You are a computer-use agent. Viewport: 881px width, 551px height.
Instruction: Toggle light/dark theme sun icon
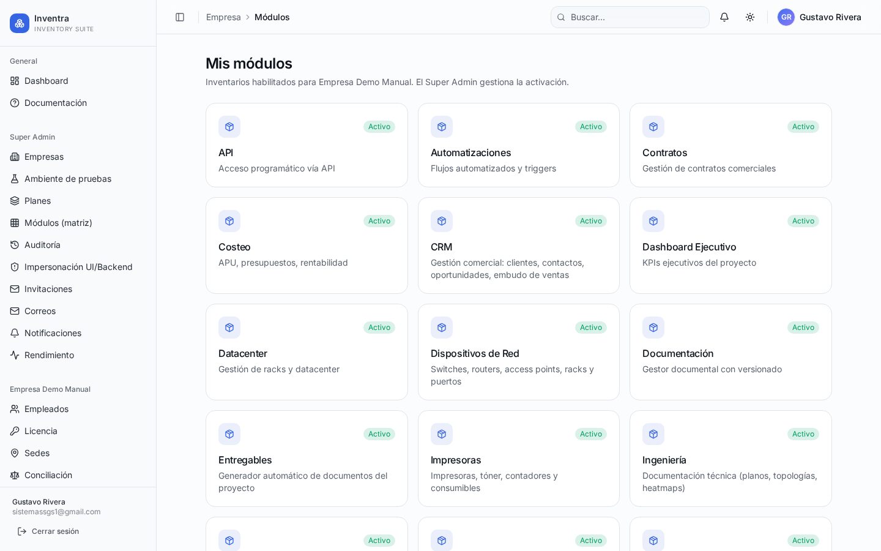(x=750, y=17)
